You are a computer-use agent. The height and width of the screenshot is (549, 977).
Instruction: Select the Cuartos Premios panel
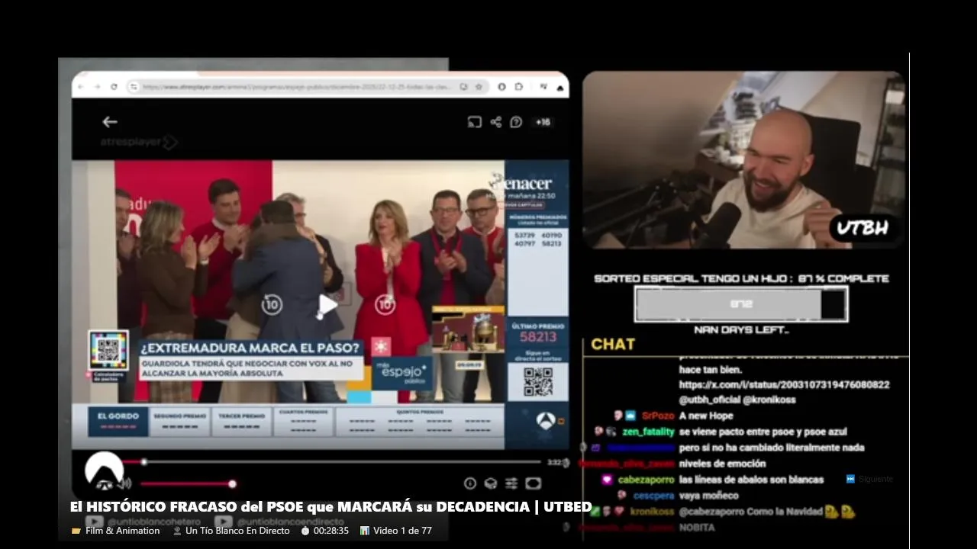tap(303, 421)
